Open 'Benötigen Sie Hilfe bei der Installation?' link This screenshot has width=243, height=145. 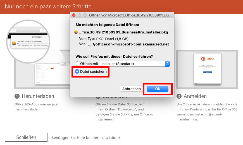click(86, 137)
